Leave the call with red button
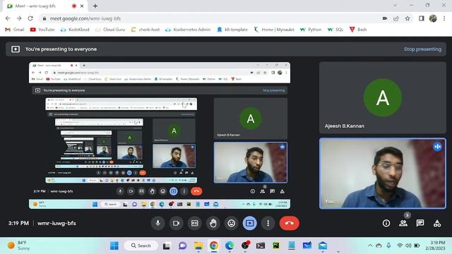 point(290,223)
